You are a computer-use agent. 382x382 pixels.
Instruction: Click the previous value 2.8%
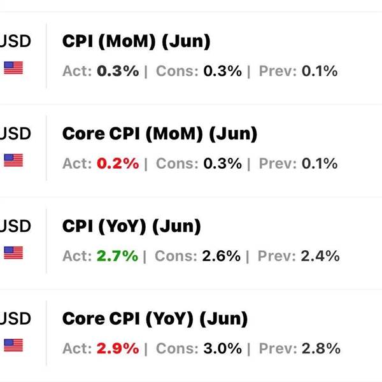(x=321, y=348)
